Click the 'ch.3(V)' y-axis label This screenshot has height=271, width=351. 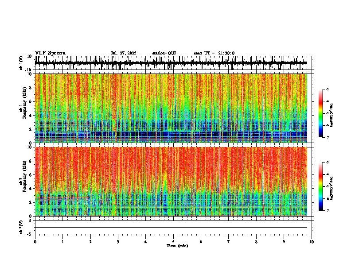point(21,228)
